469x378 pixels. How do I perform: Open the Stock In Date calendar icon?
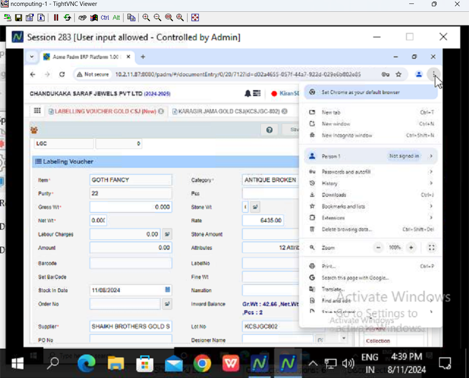(x=167, y=290)
